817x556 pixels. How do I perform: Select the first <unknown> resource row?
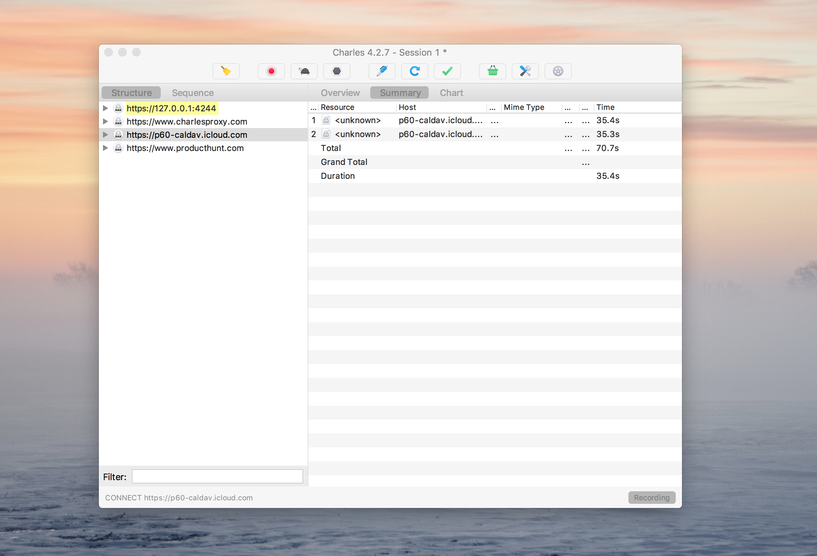pyautogui.click(x=358, y=120)
